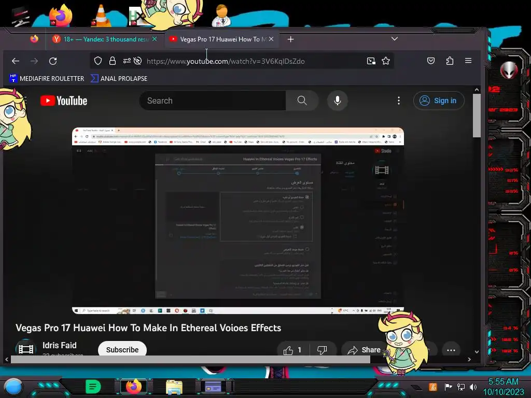Open VLC cone desktop shortcut
The height and width of the screenshot is (398, 531).
(101, 16)
